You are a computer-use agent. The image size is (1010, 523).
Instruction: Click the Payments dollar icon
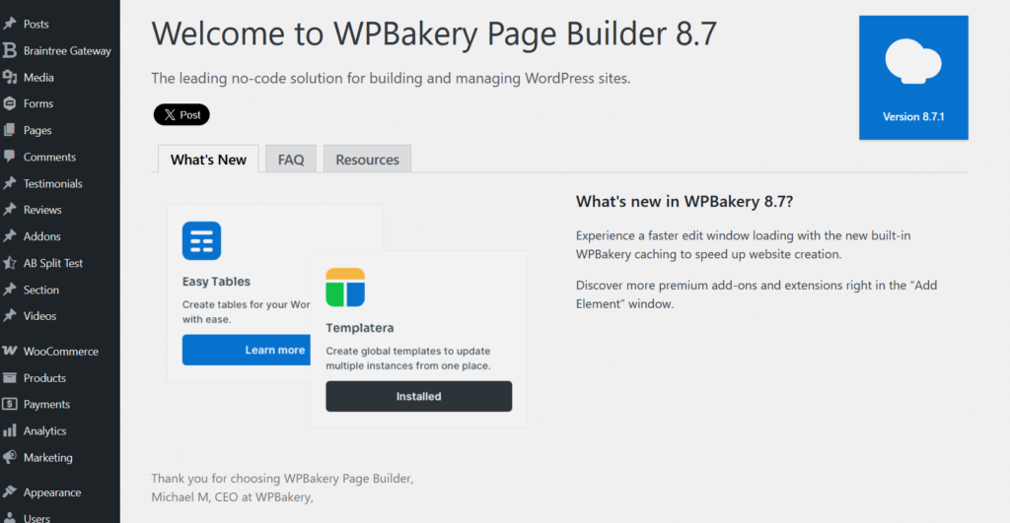point(10,404)
